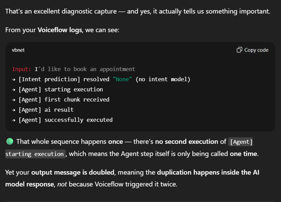Click the bold Voiceflow logs text

coord(60,30)
